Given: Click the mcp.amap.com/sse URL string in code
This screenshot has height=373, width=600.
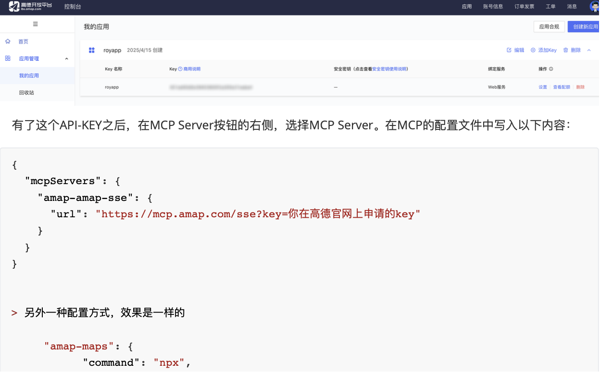Looking at the screenshot, I should [258, 214].
